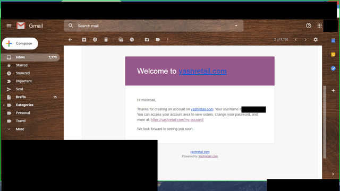340x191 pixels.
Task: Click the Powered by Yashretail.com link
Action: click(x=208, y=157)
